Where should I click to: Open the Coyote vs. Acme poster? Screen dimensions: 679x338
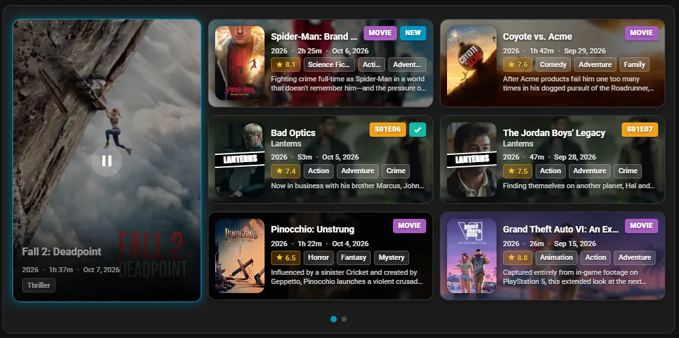pos(472,63)
